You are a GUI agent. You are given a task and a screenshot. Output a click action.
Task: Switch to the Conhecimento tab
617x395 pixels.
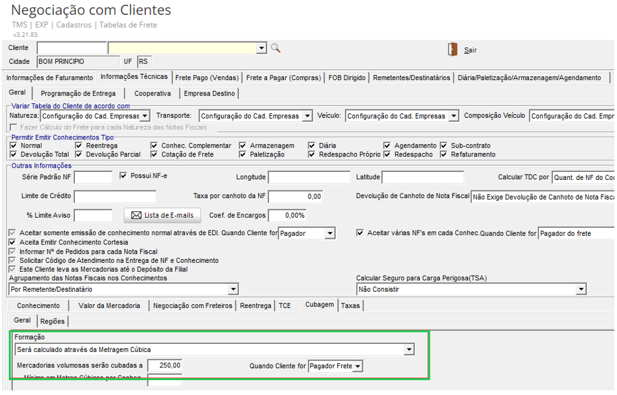[38, 306]
